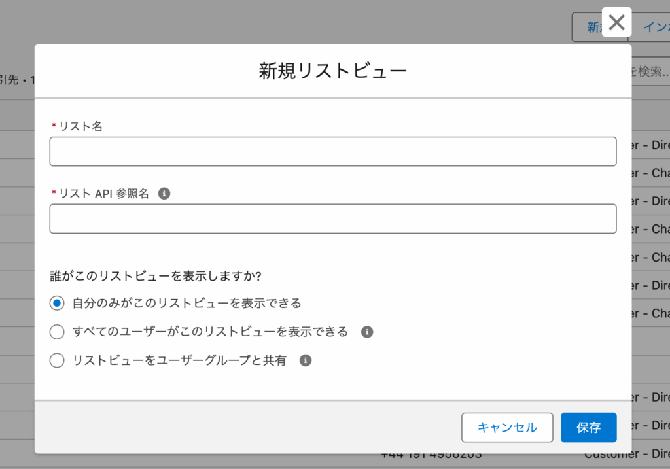The image size is (670, 469).
Task: Select リストビューをユーザーグループと共有 radio option
Action: coord(57,360)
